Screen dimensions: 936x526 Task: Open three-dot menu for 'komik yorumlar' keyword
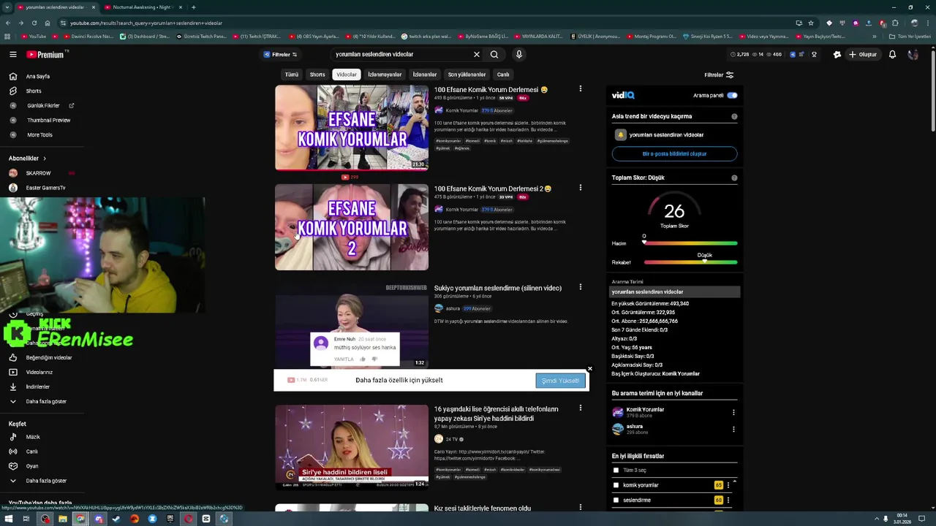pos(728,485)
